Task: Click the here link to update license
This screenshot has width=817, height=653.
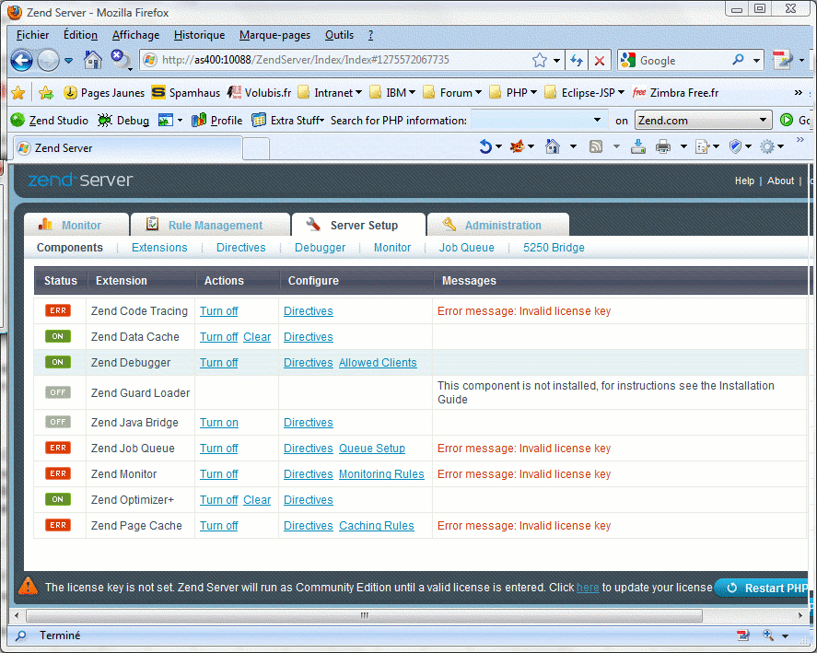Action: click(x=588, y=588)
